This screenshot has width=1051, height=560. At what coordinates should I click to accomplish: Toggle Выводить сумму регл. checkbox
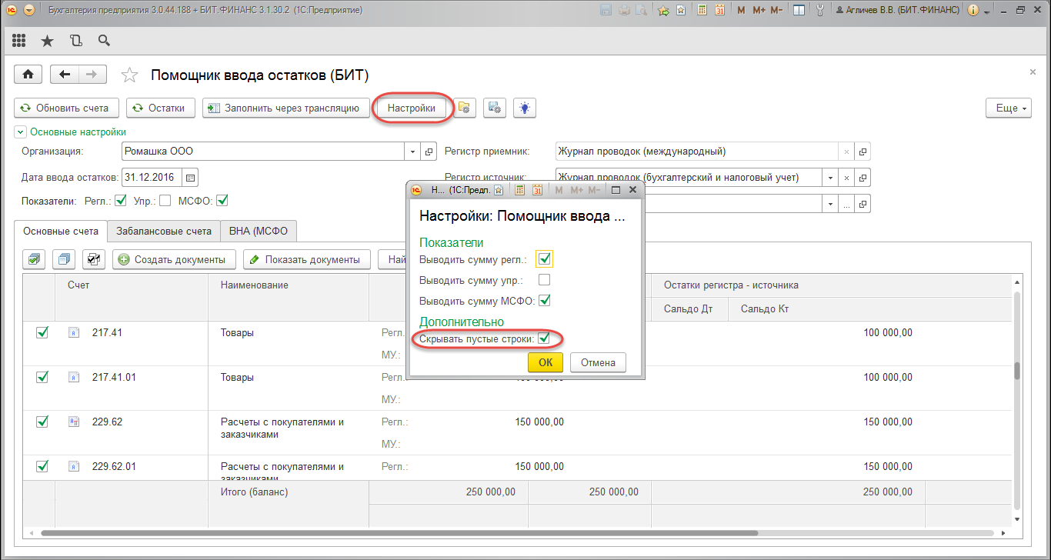click(x=545, y=258)
